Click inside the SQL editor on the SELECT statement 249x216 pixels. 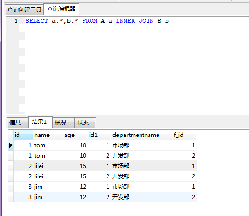(x=97, y=21)
